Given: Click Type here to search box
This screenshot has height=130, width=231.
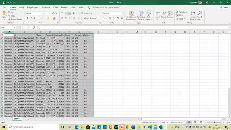Looking at the screenshot, I should (33, 127).
